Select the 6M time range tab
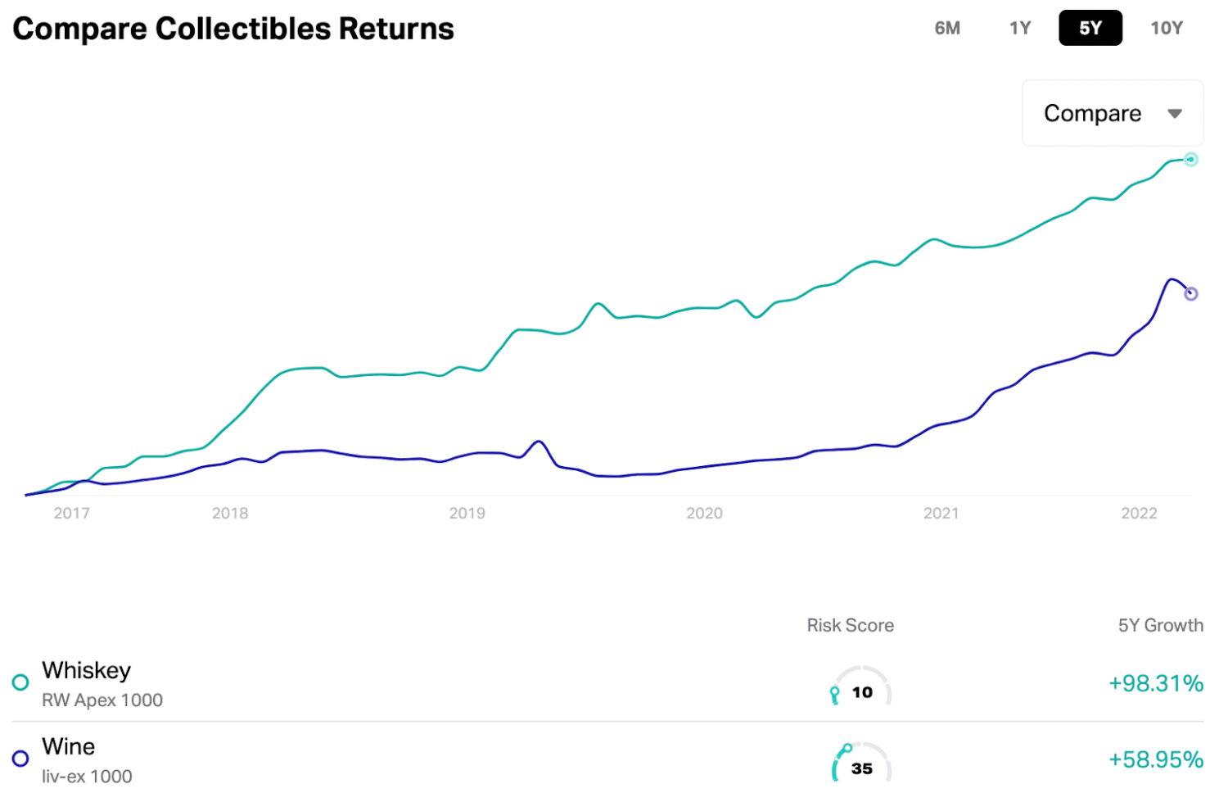Viewport: 1228px width, 793px height. (x=947, y=28)
